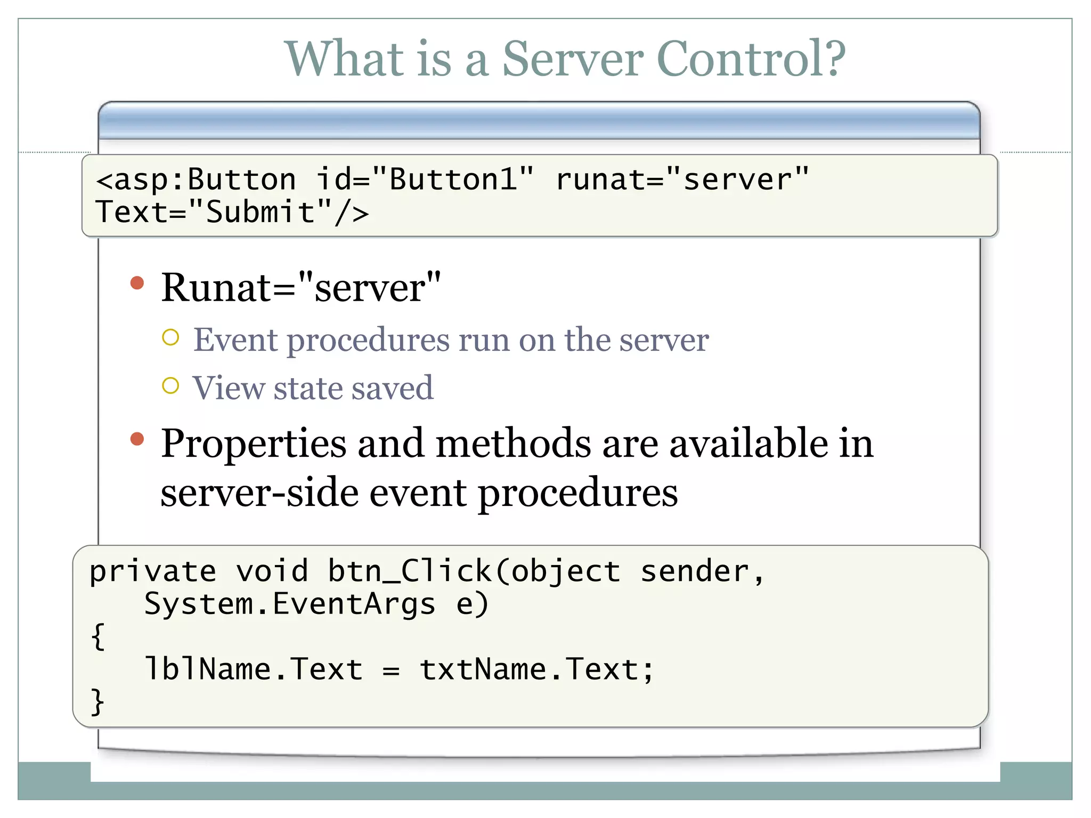Select the asp:Button markup code line
Viewport: 1091px width, 818px height.
click(452, 179)
